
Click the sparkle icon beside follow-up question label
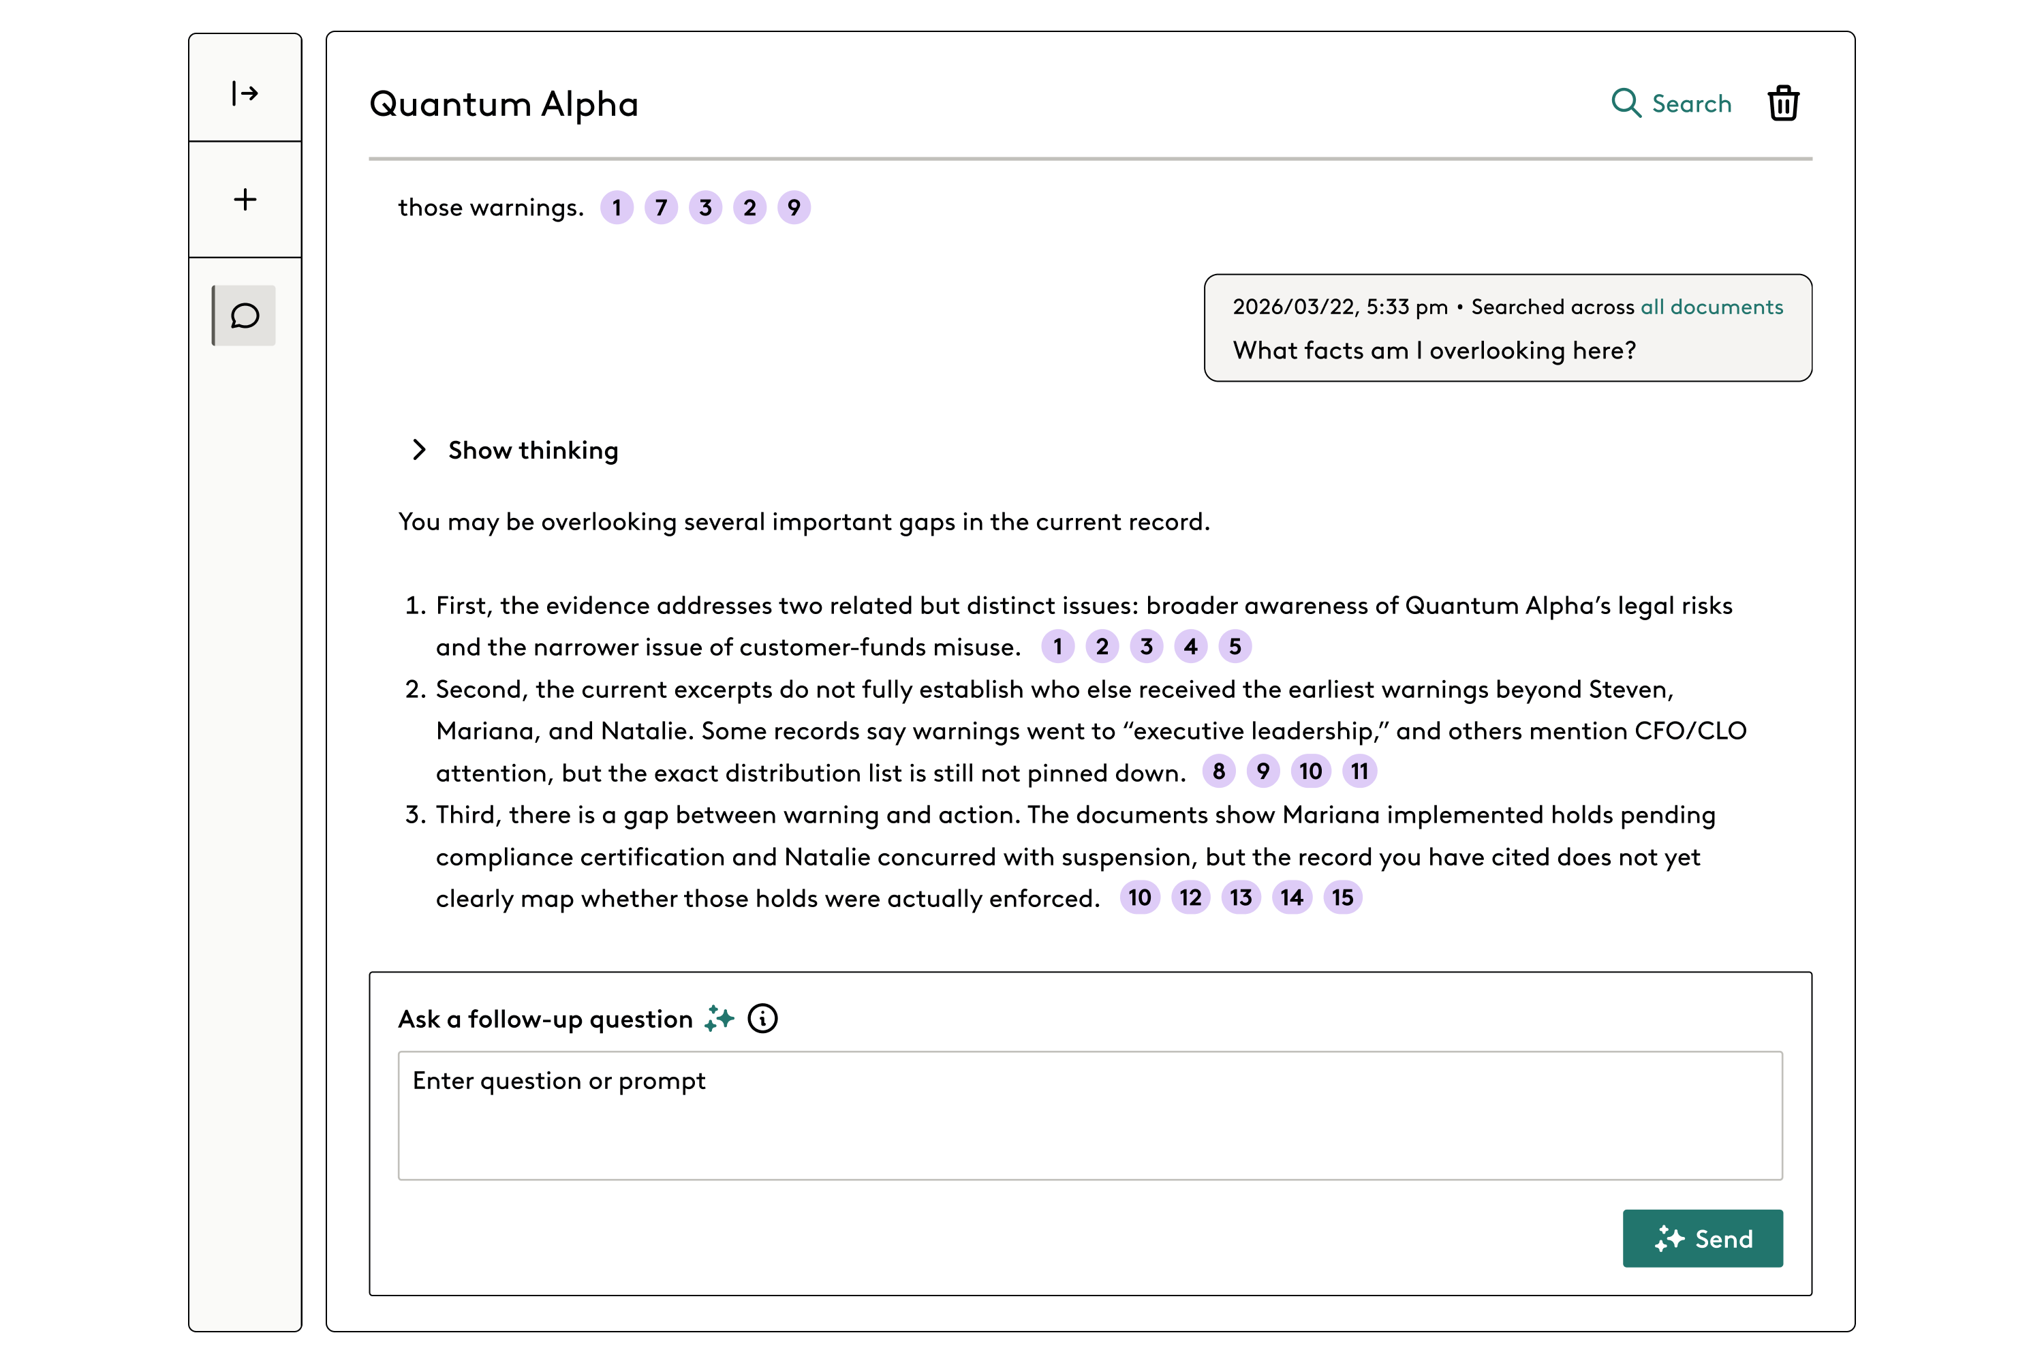point(719,1018)
